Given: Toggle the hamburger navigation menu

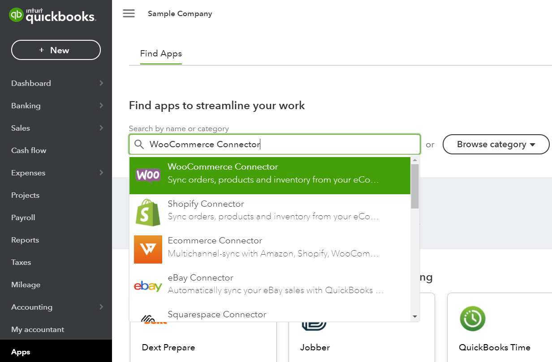Looking at the screenshot, I should pyautogui.click(x=129, y=13).
